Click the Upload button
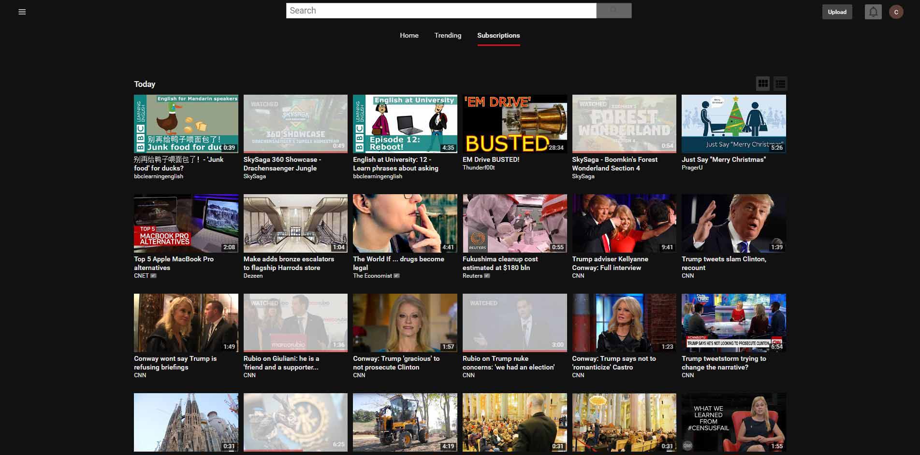Image resolution: width=920 pixels, height=455 pixels. point(837,12)
